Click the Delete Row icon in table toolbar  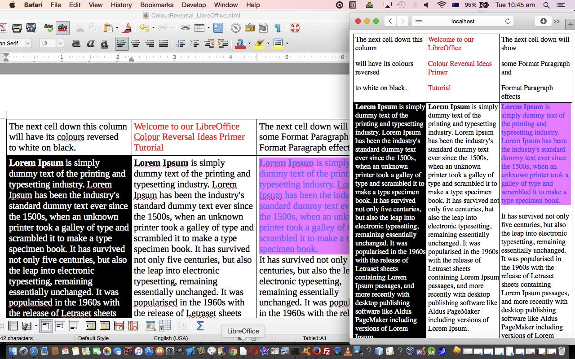119,326
